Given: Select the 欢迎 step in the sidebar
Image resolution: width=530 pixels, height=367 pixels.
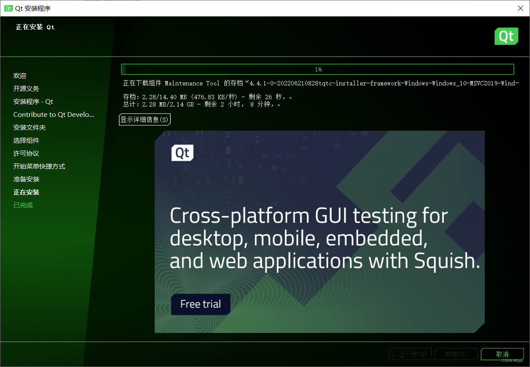Looking at the screenshot, I should coord(20,75).
